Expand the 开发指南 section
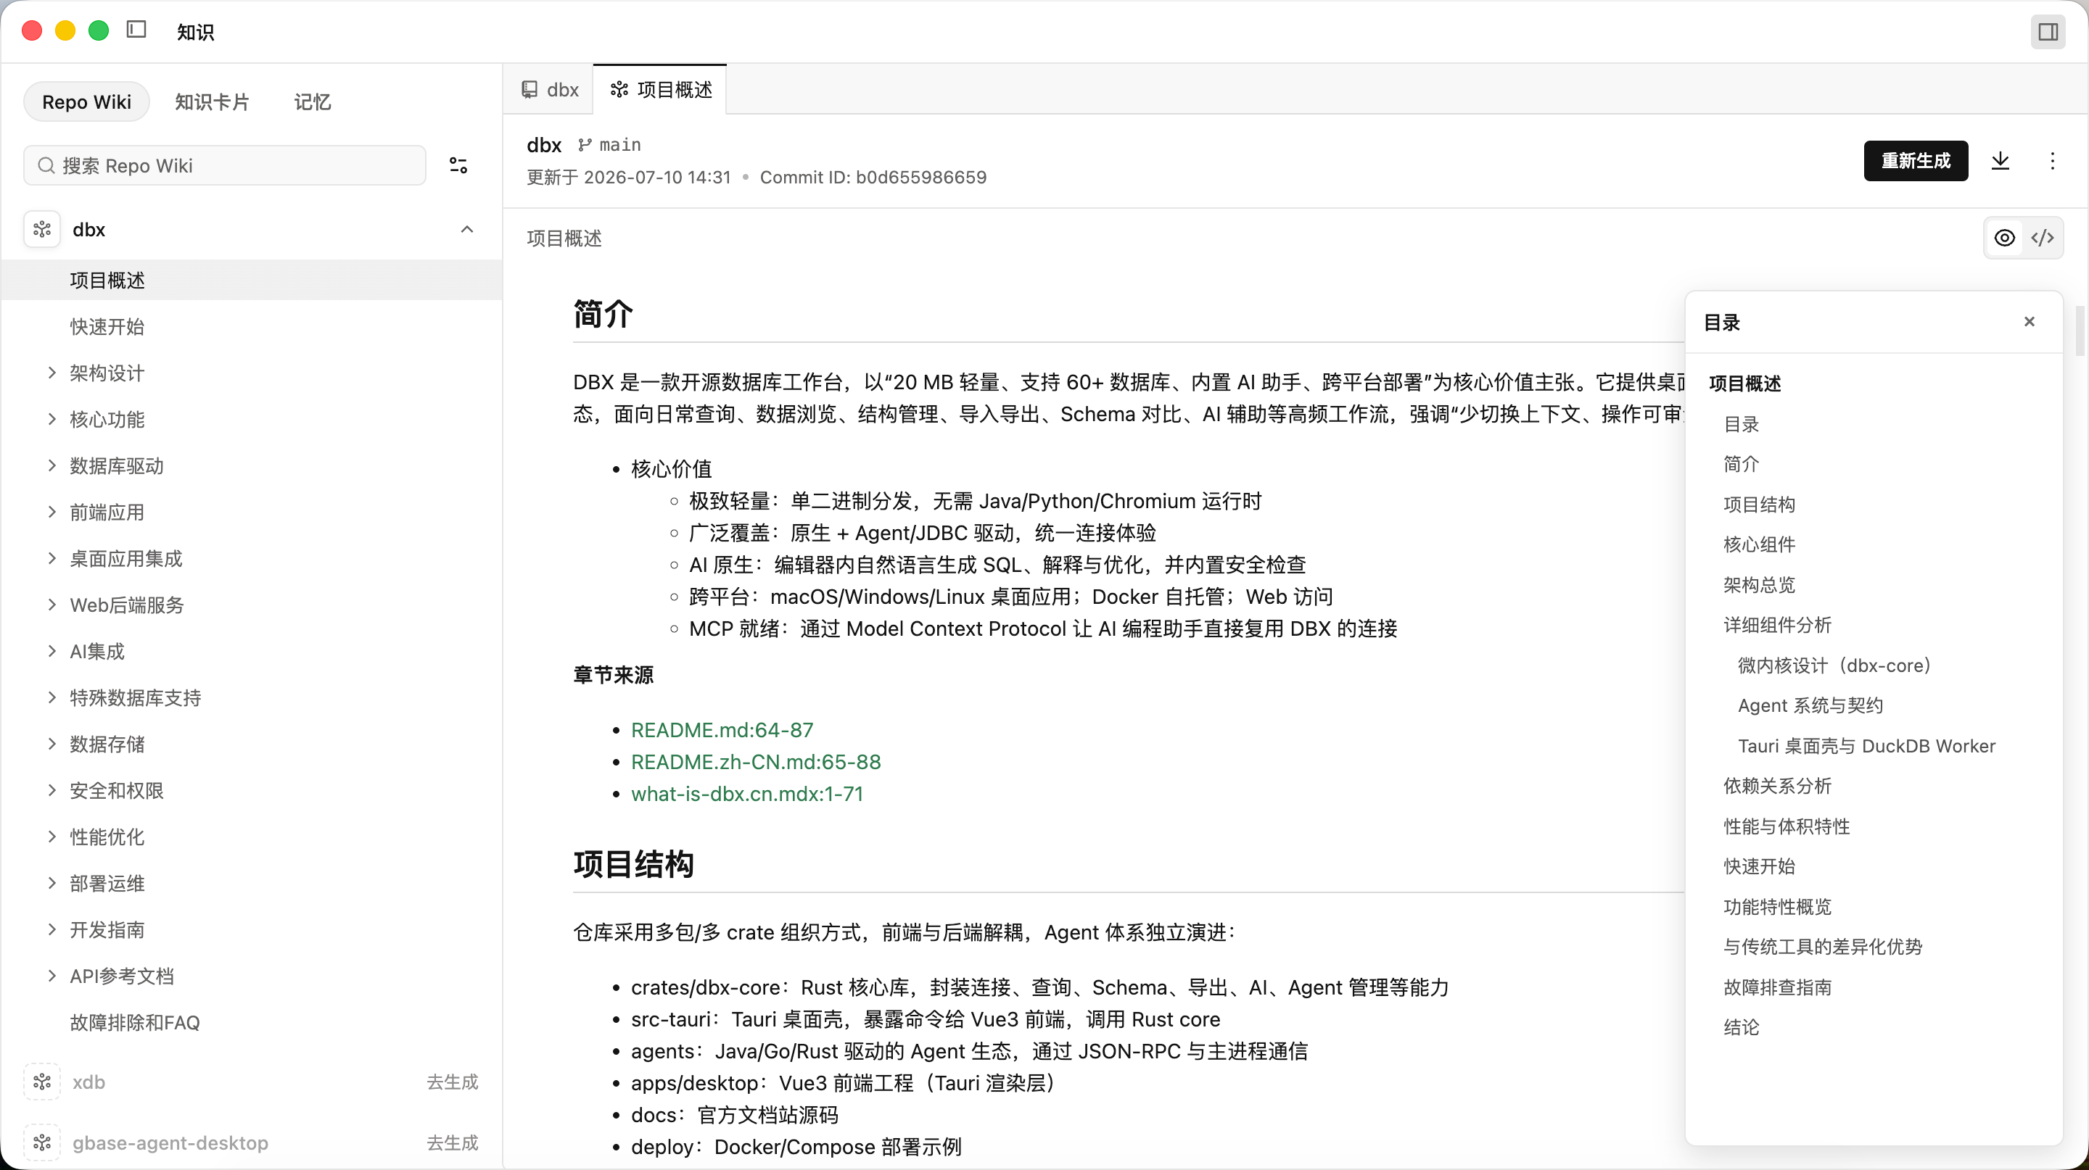2089x1170 pixels. tap(52, 929)
